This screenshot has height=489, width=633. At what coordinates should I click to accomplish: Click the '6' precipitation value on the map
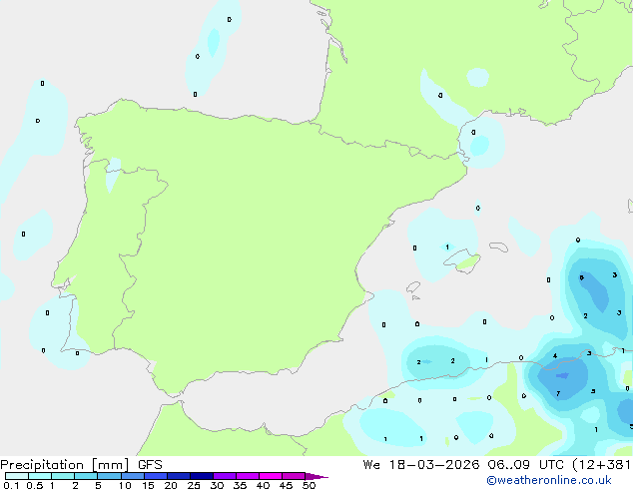tap(582, 277)
